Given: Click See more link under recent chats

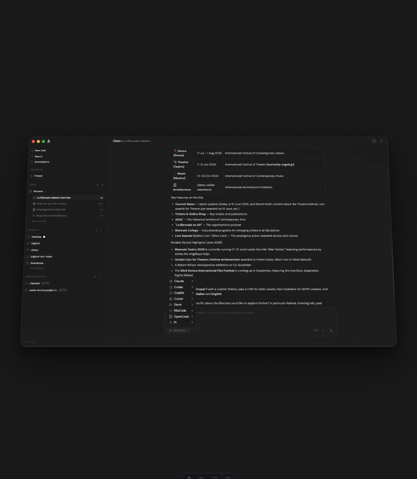Looking at the screenshot, I should 39,221.
